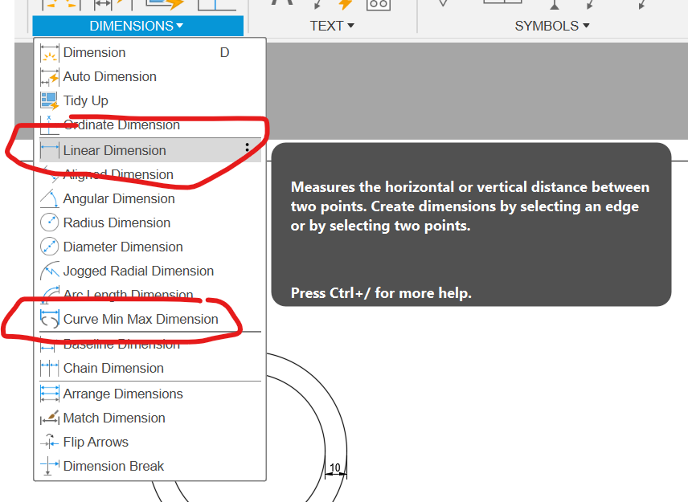Choose Baseline Dimension

(x=150, y=345)
